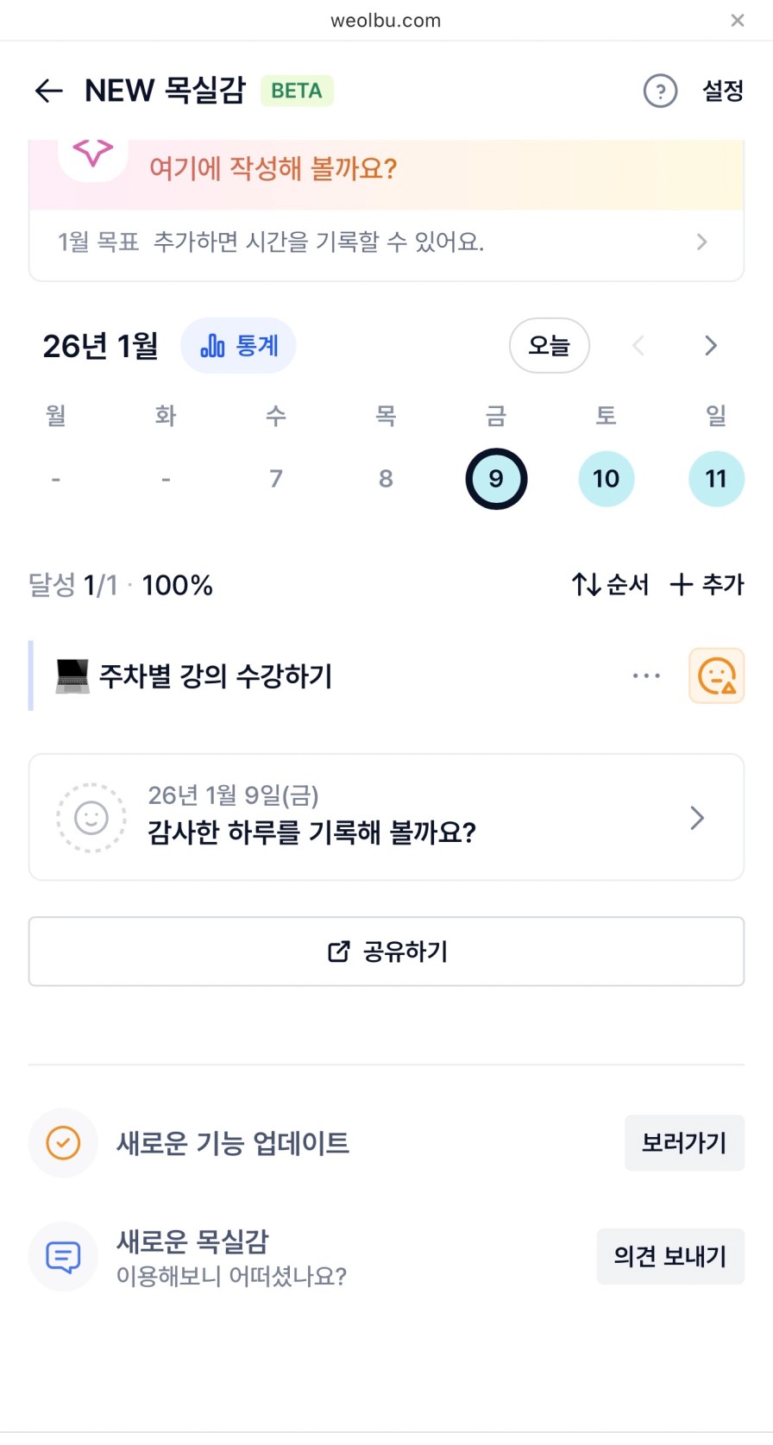Tap the back arrow icon

(x=49, y=91)
